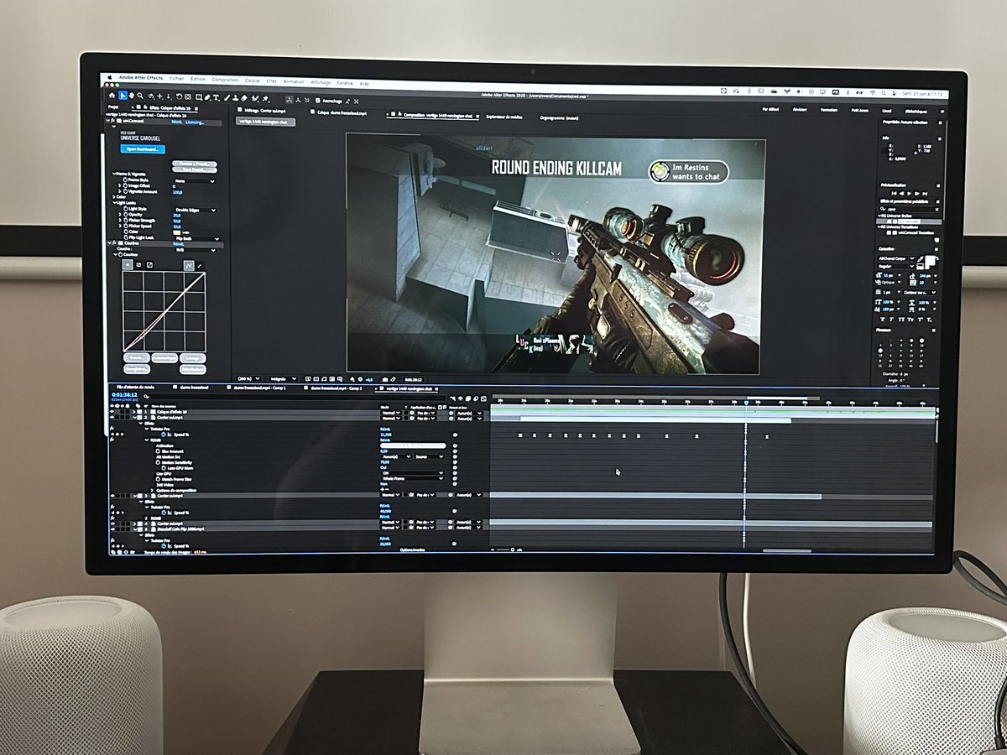Image resolution: width=1007 pixels, height=755 pixels.
Task: Select the Hand tool
Action: (x=132, y=96)
